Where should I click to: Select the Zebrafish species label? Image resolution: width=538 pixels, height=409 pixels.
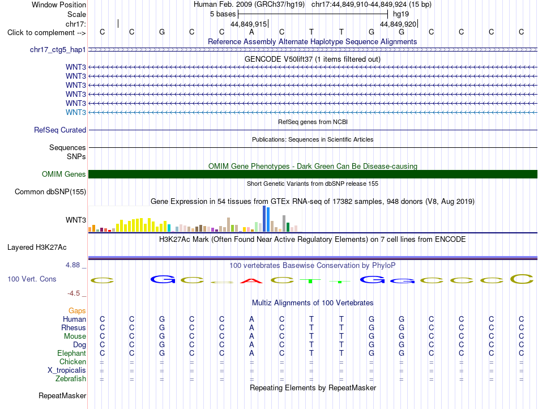pyautogui.click(x=71, y=379)
